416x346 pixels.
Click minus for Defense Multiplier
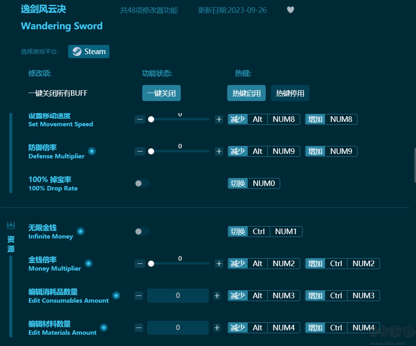pos(140,151)
